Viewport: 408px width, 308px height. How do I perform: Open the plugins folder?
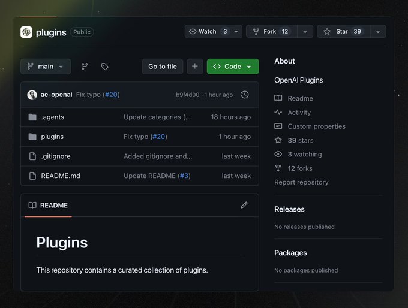52,137
